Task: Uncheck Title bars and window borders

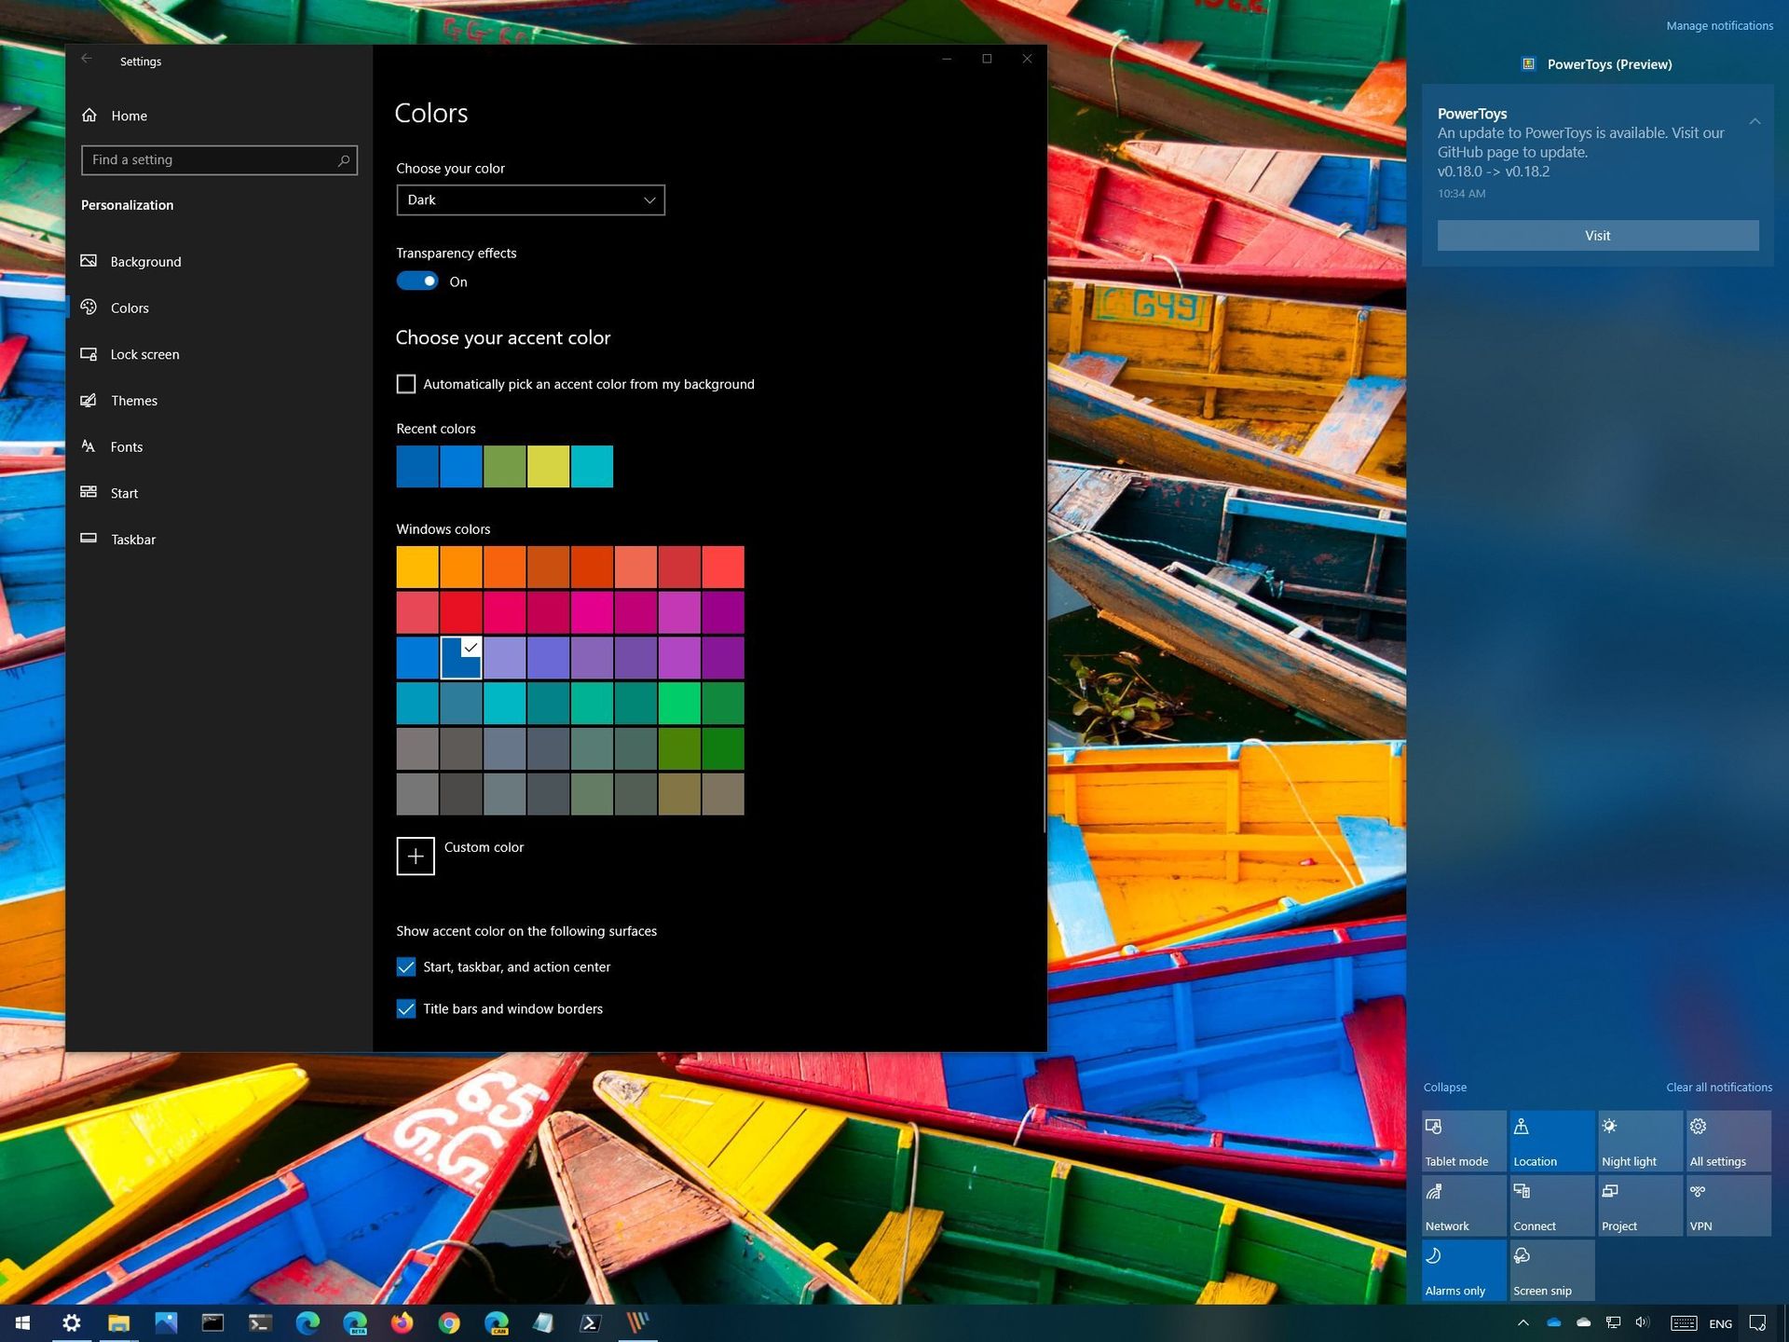Action: [x=405, y=1008]
